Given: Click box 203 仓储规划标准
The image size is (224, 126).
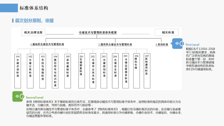Looking at the screenshot, I should 104,71.
